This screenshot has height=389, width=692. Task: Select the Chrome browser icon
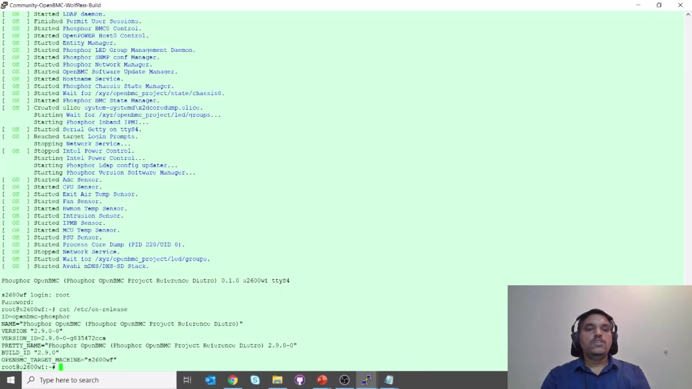[232, 380]
